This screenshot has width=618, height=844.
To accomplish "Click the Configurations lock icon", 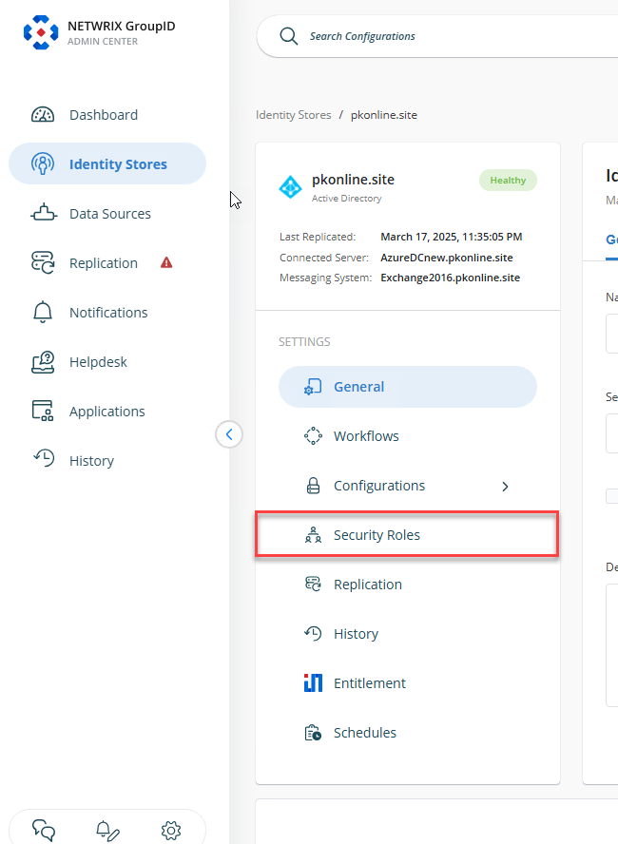I will tap(313, 486).
